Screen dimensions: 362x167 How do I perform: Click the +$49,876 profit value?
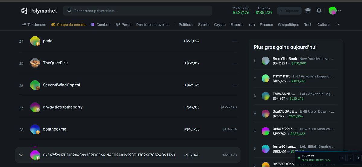click(x=192, y=85)
